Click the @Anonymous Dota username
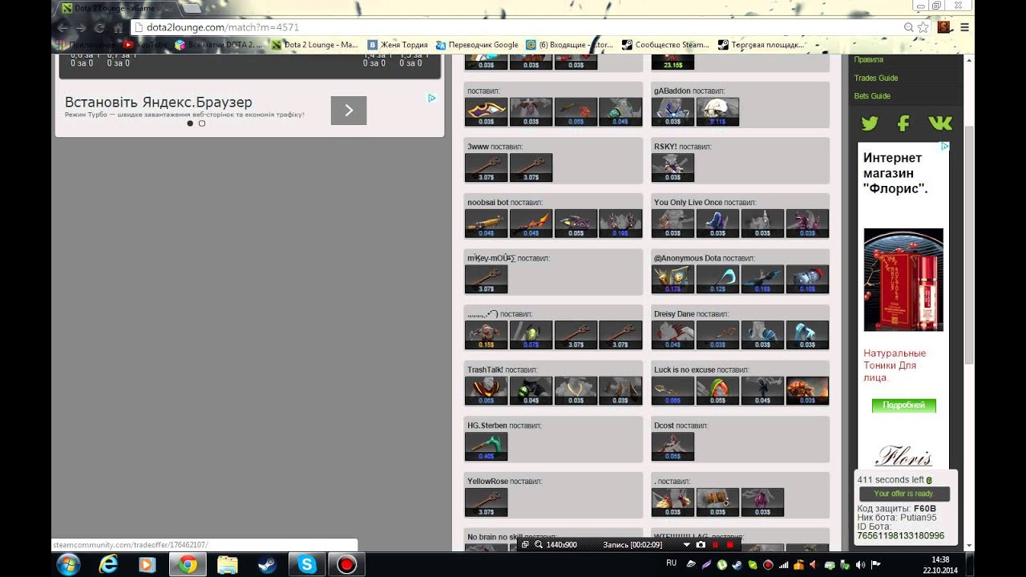This screenshot has width=1026, height=577. (688, 258)
